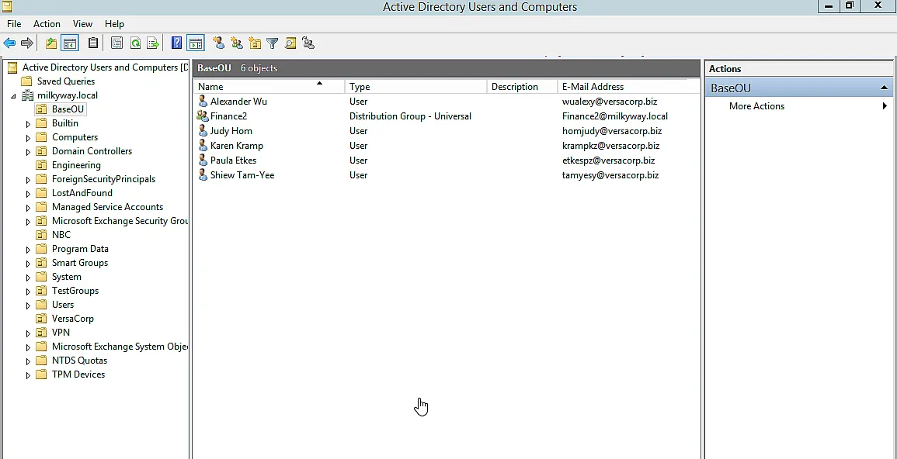Viewport: 897px width, 459px height.
Task: Select the Engineering organizational unit
Action: pyautogui.click(x=76, y=165)
